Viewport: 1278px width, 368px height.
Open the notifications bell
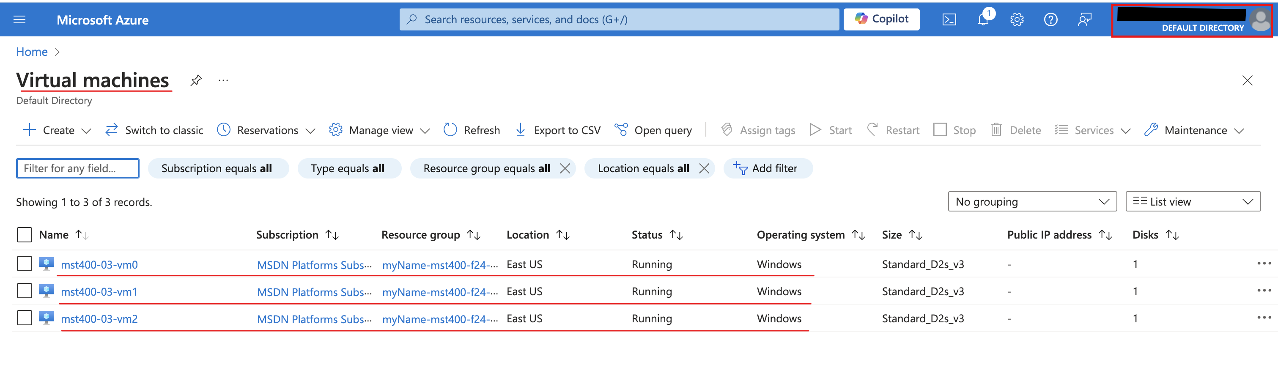(x=983, y=19)
